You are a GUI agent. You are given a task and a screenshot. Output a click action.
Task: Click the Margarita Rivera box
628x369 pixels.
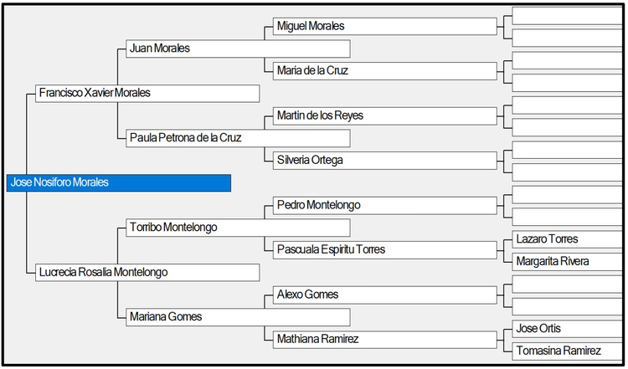(x=567, y=262)
